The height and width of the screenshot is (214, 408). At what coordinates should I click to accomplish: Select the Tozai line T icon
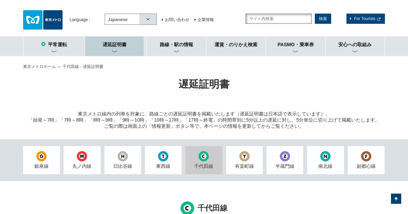tap(163, 156)
